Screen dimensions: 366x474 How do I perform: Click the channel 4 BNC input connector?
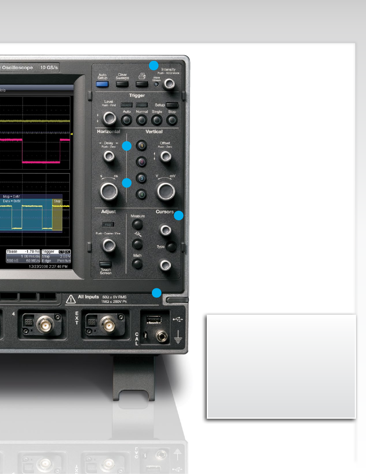coord(46,325)
